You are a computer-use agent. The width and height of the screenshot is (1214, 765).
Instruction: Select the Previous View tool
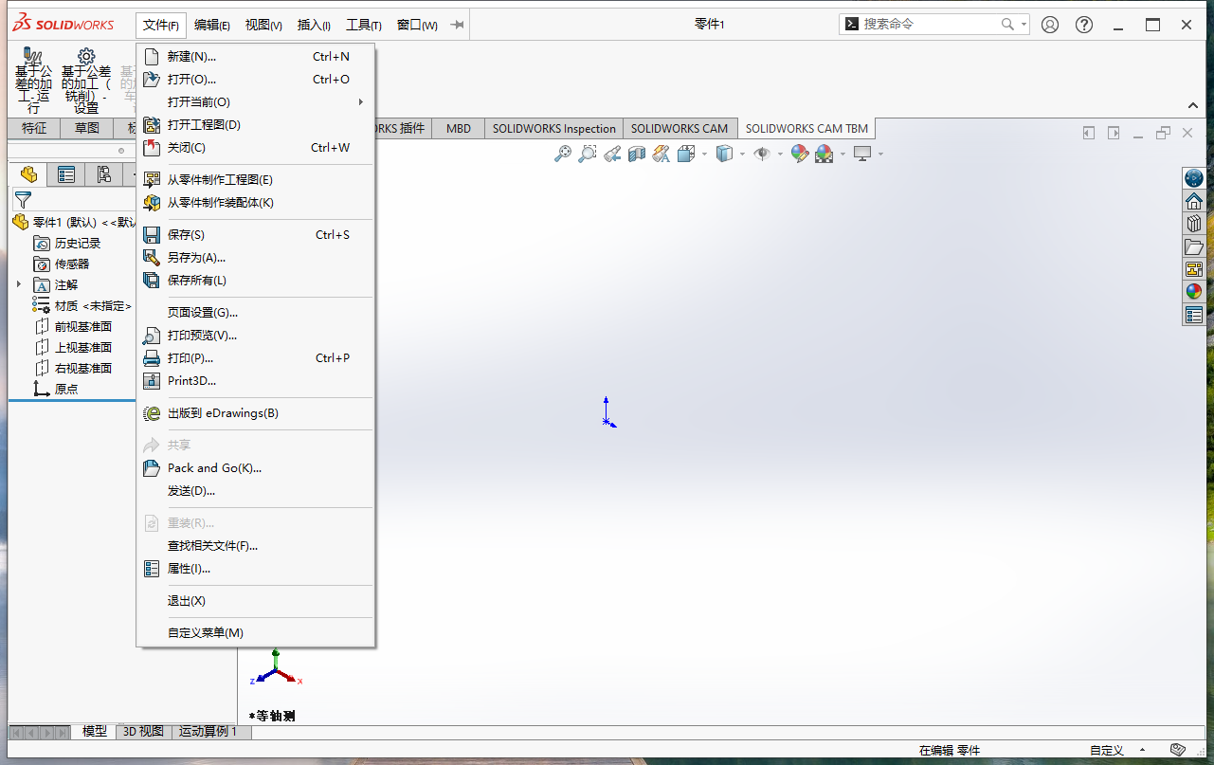tap(611, 154)
